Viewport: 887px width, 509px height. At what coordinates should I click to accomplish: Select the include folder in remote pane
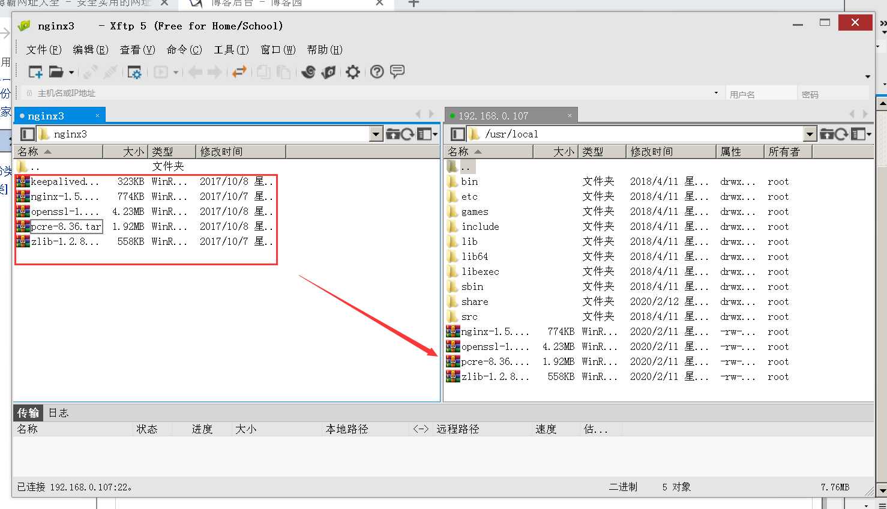tap(473, 226)
